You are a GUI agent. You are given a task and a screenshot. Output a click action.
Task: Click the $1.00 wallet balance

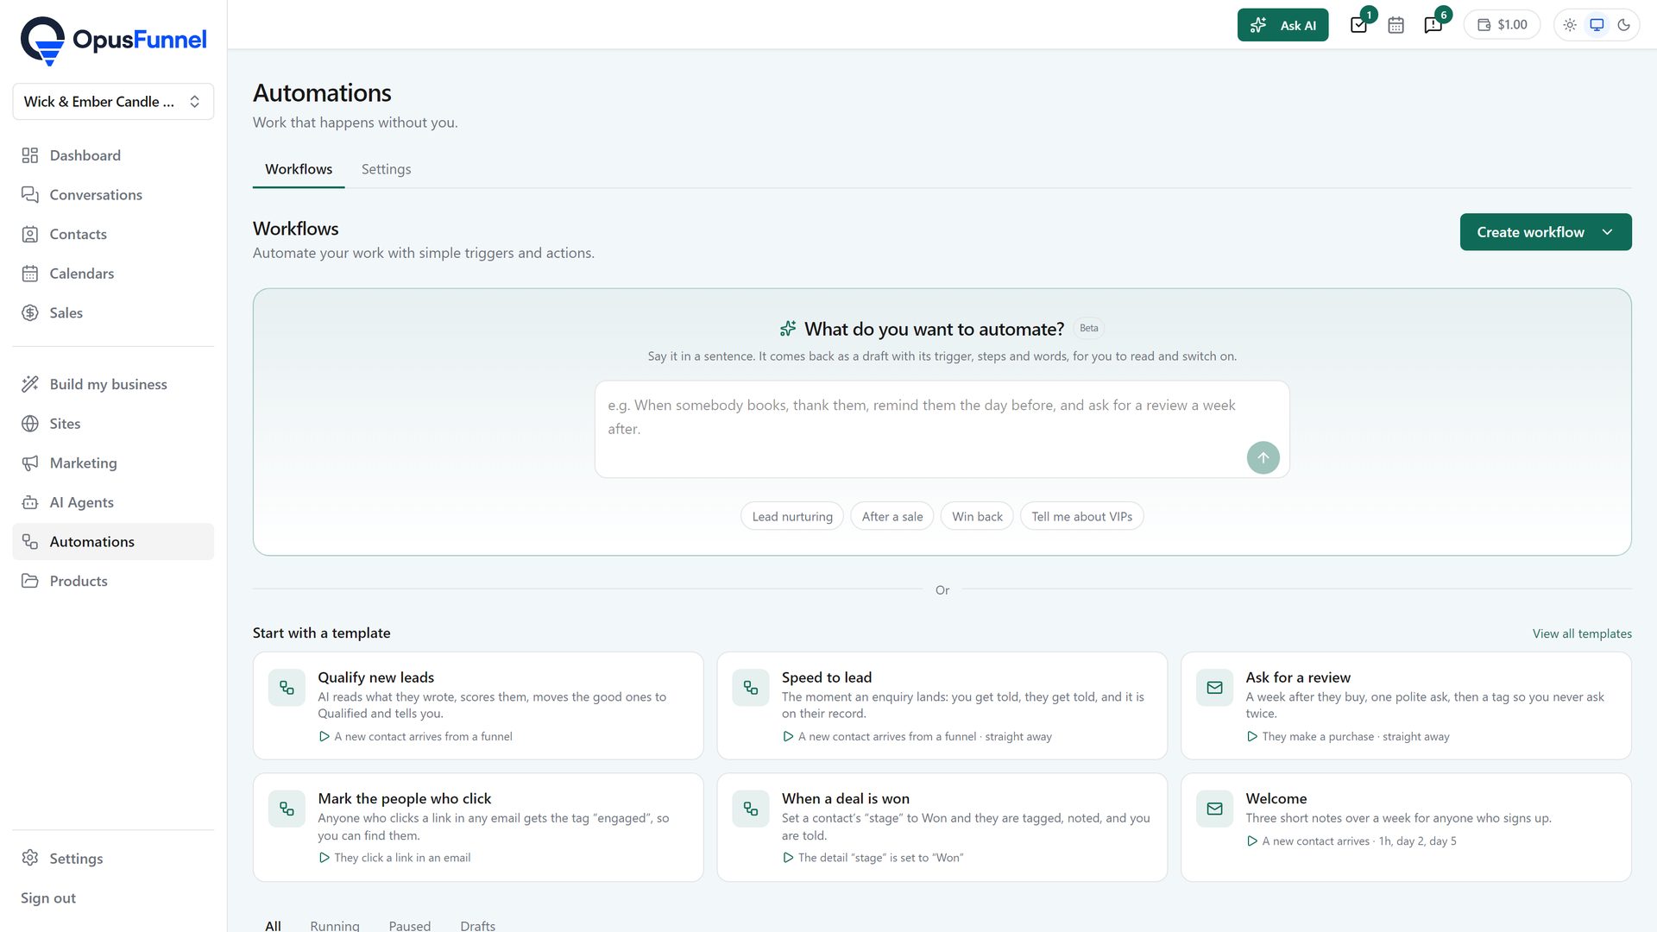pyautogui.click(x=1502, y=25)
